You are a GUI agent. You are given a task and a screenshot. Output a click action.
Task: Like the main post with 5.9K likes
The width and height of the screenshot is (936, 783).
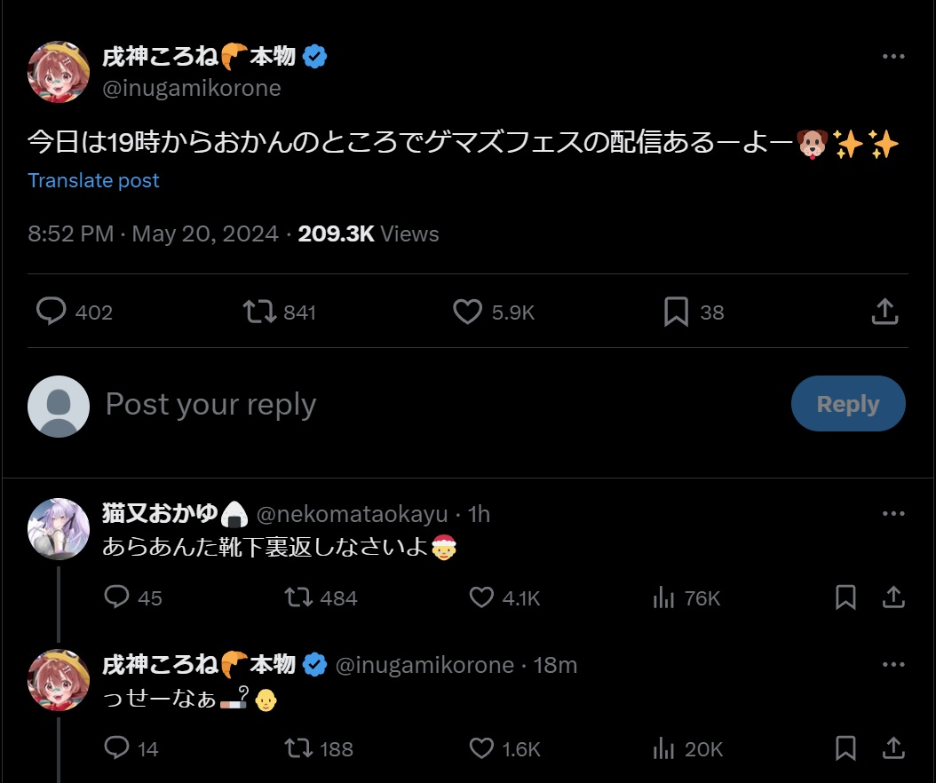pyautogui.click(x=468, y=312)
